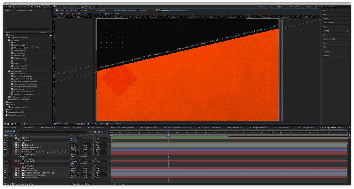Open the Effect Controls panel tab

point(24,11)
